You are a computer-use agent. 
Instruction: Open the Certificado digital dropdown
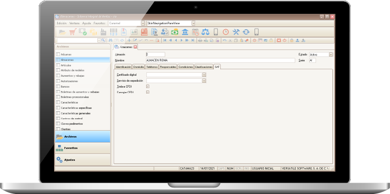coord(204,75)
